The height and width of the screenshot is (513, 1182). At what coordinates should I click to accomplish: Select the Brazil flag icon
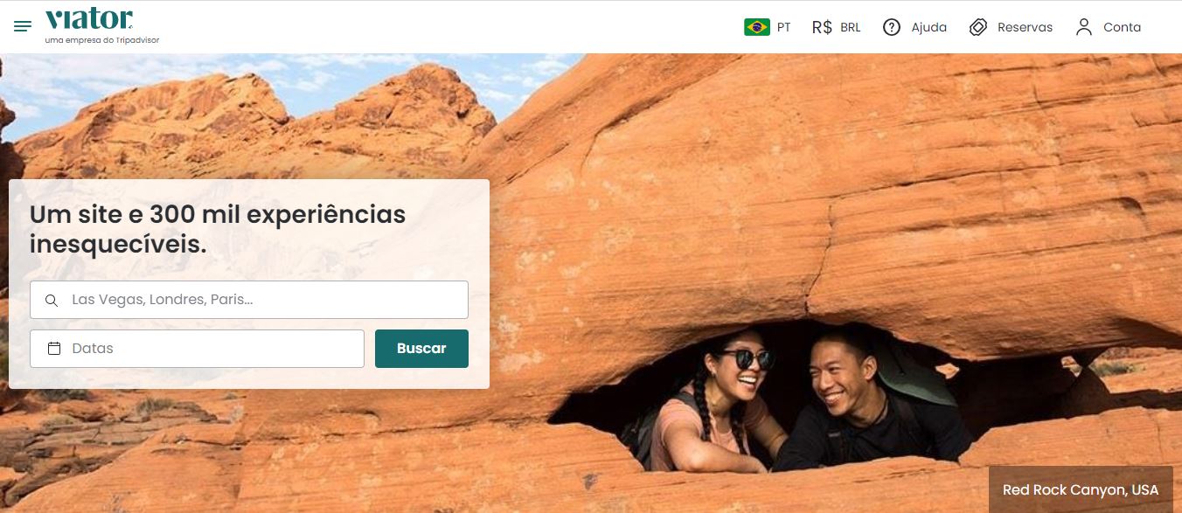tap(757, 27)
